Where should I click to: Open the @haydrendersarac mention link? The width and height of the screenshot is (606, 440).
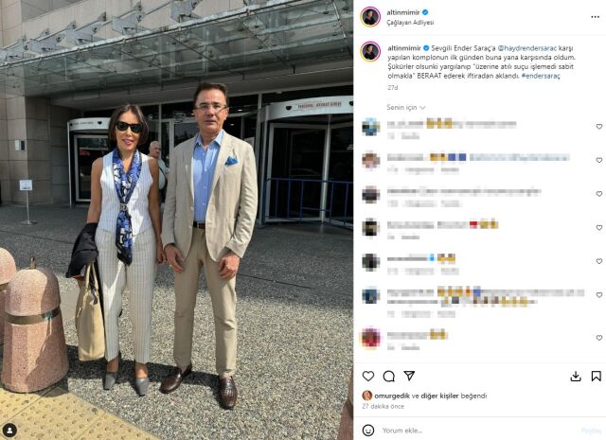pos(527,48)
